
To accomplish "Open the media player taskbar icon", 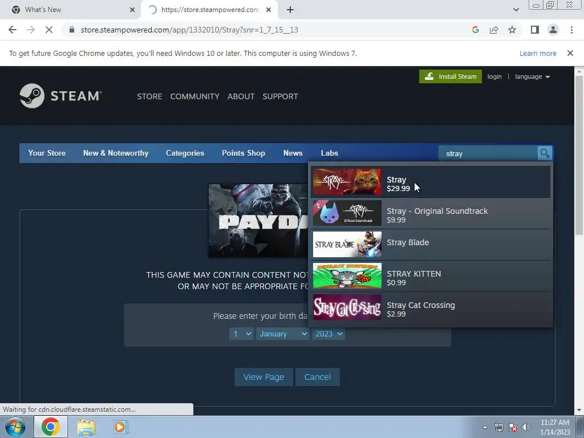I will point(120,427).
